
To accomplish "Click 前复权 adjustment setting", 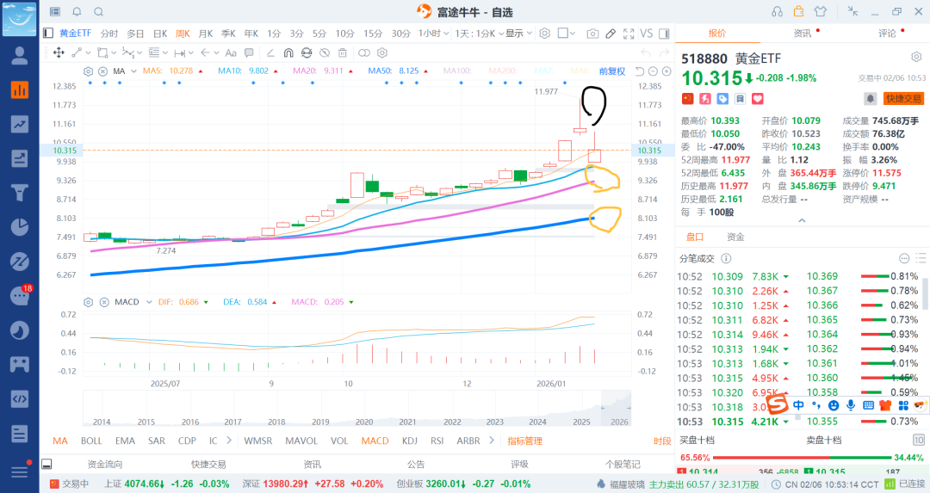I will [612, 71].
